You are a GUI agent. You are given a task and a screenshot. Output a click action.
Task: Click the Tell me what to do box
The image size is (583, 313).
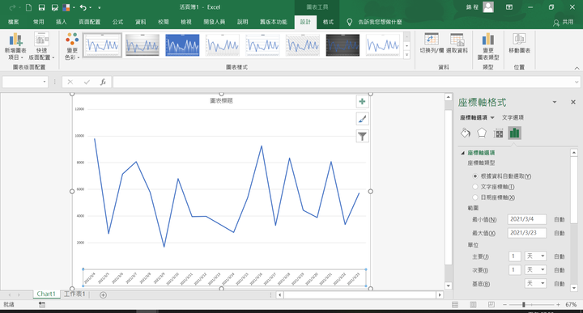(380, 23)
